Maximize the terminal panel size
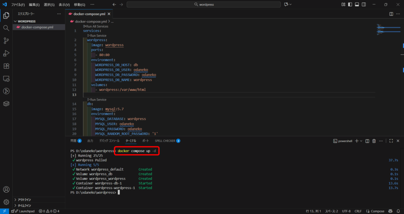The height and width of the screenshot is (214, 404). [391, 141]
